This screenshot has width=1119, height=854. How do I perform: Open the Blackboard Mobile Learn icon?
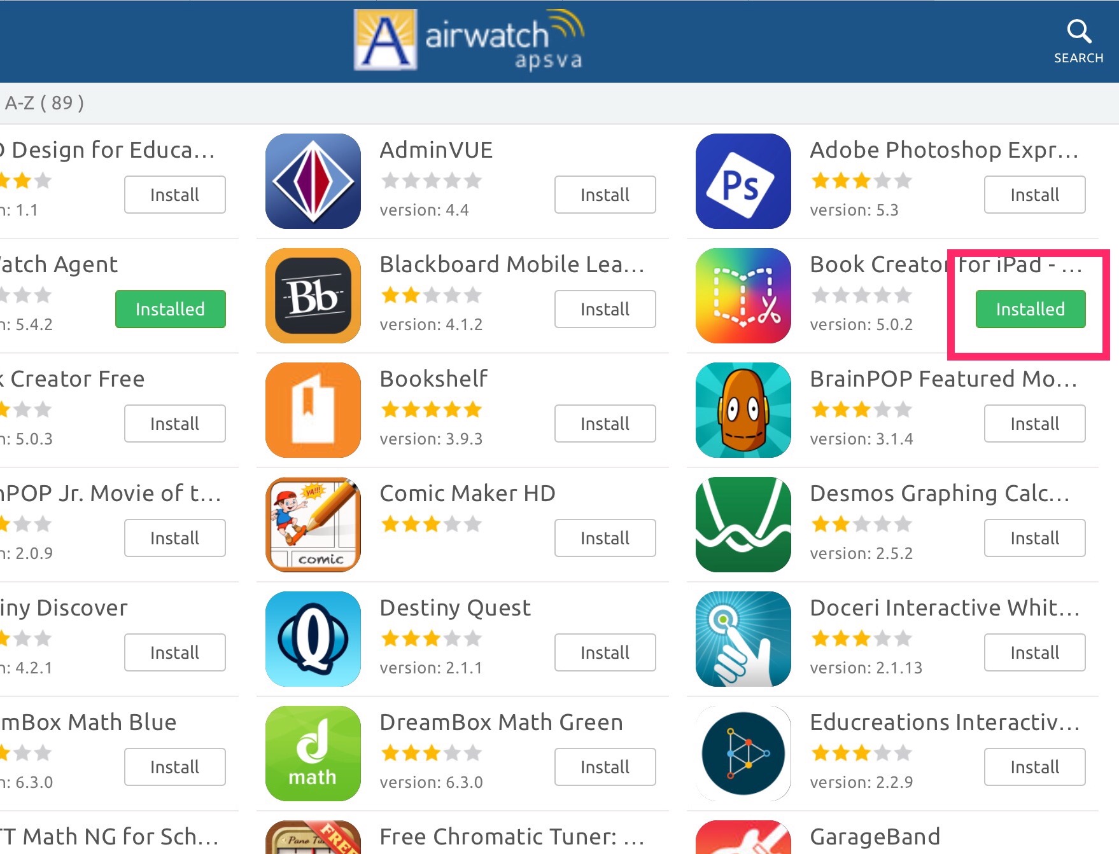[313, 296]
